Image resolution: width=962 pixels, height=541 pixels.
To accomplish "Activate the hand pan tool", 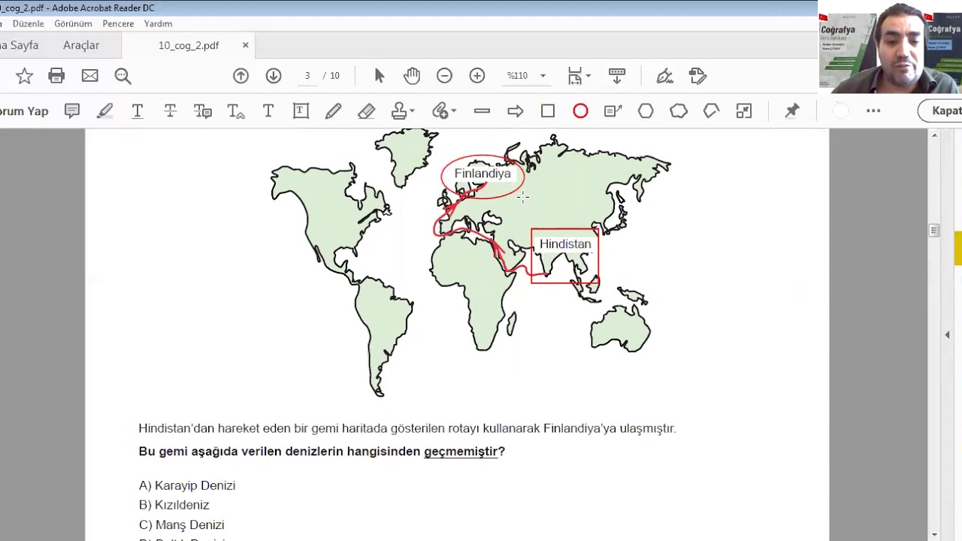I will point(411,76).
